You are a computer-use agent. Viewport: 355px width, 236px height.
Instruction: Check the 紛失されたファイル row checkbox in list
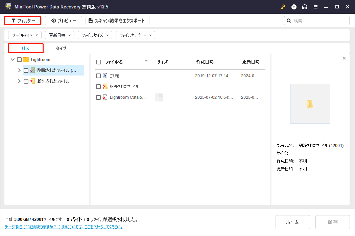click(x=98, y=87)
